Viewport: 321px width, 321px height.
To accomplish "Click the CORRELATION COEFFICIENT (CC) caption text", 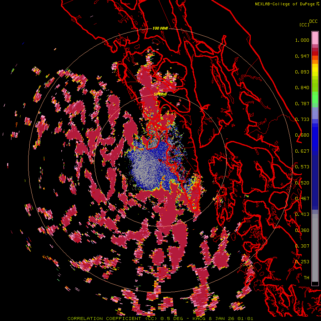I will coord(112,319).
